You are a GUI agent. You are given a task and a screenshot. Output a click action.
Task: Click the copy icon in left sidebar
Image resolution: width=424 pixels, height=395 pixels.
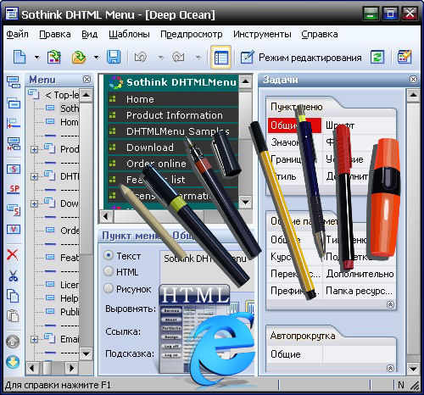13,296
